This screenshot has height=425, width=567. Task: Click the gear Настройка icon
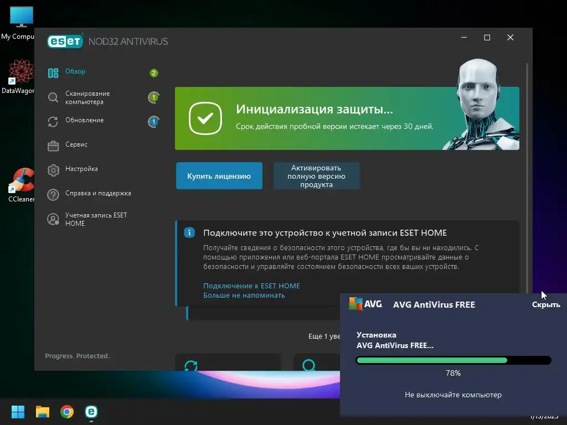[53, 170]
